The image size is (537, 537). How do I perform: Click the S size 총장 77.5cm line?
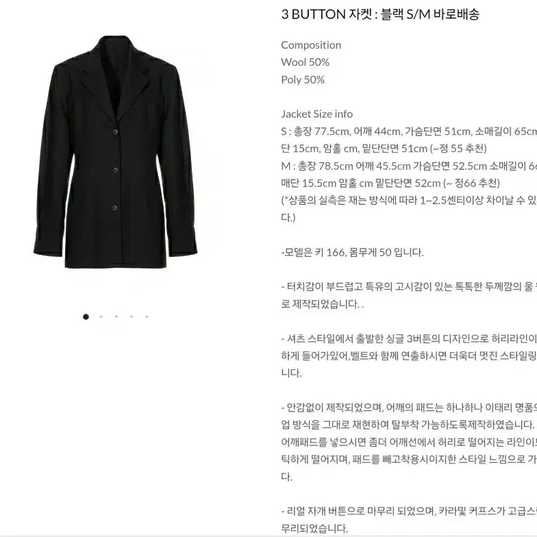click(x=409, y=140)
